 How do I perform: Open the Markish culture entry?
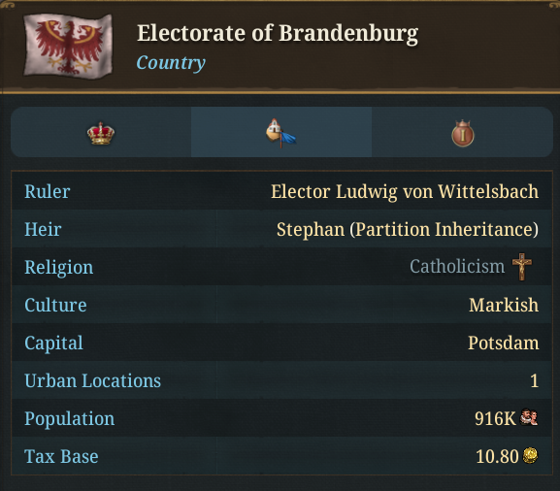(504, 305)
